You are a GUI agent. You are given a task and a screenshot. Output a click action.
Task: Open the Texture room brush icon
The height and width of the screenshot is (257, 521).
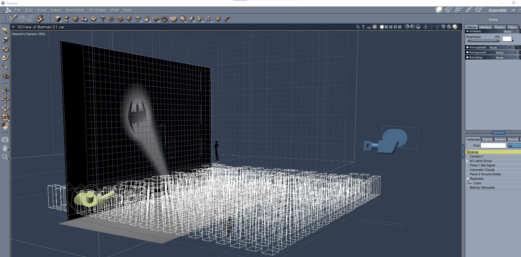pos(469,10)
